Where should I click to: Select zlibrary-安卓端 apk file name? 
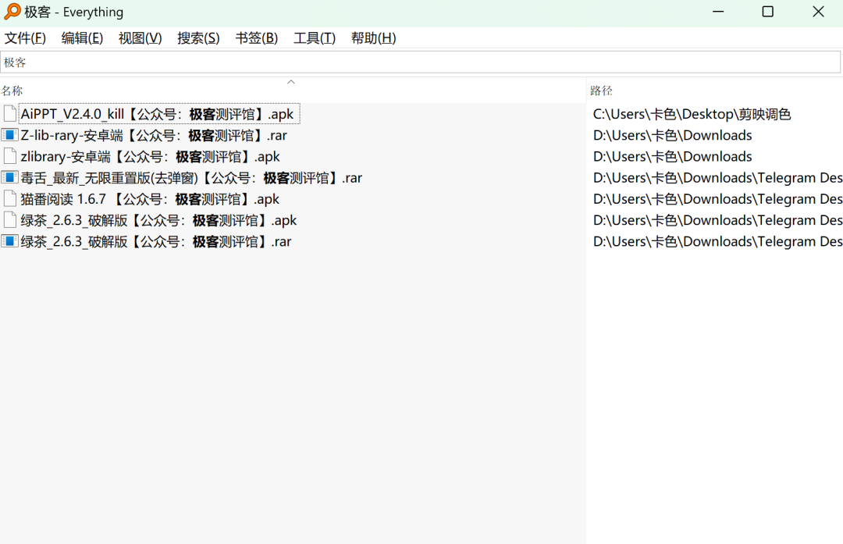pos(150,156)
